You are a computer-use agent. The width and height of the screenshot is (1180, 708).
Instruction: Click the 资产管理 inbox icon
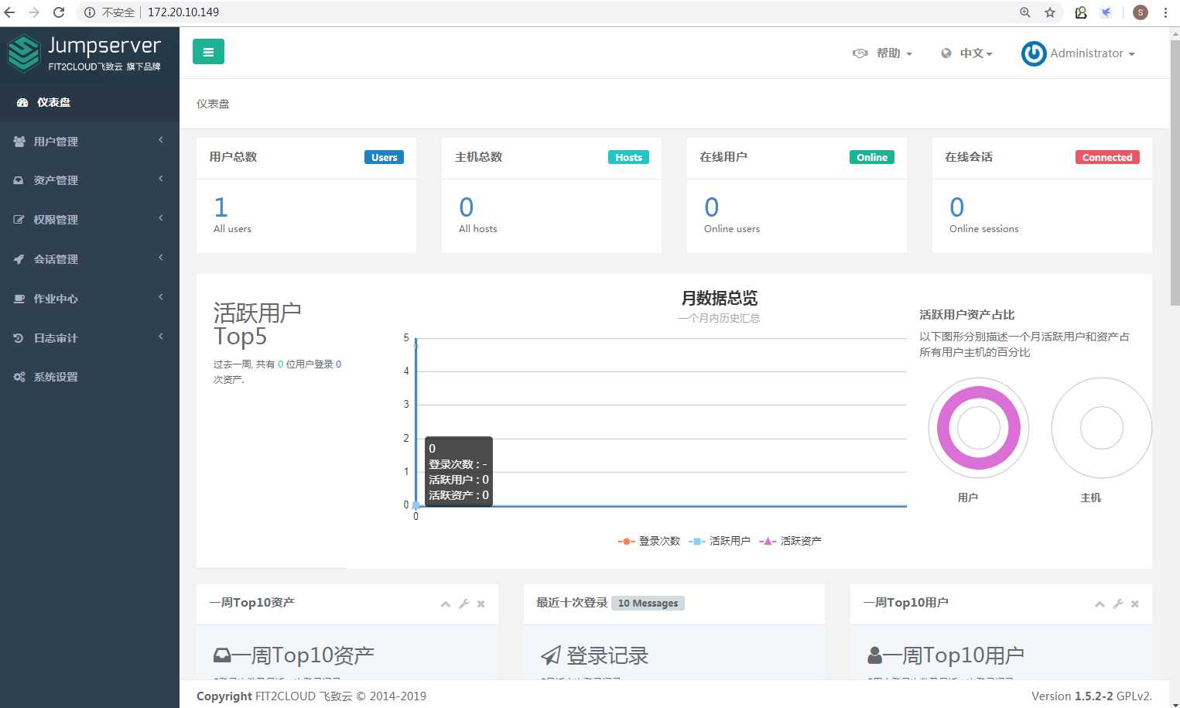tap(19, 180)
